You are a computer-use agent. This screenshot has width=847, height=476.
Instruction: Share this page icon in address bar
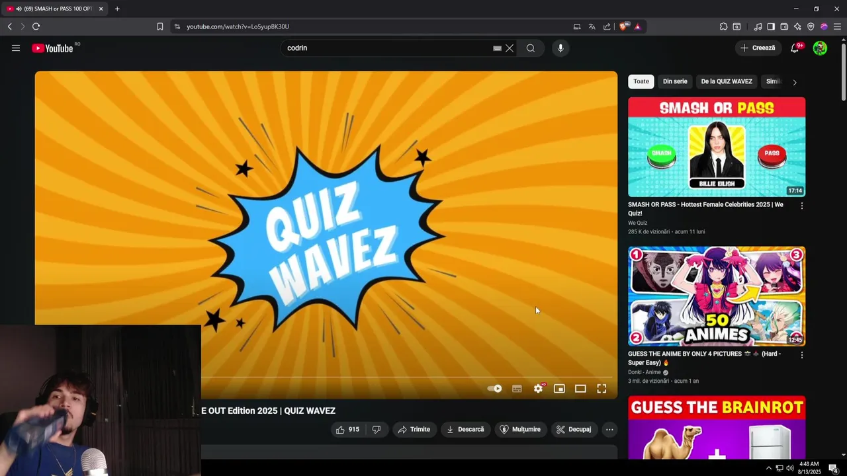(607, 26)
